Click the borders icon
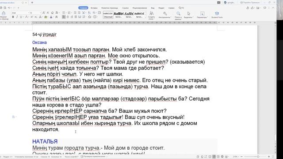 [x=95, y=17]
